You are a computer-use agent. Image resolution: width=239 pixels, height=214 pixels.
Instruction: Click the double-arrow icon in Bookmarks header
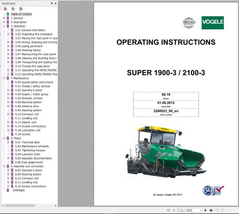coord(52,3)
